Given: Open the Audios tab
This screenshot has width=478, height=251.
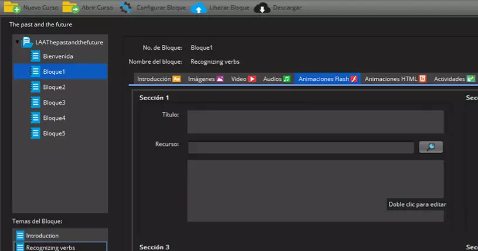Looking at the screenshot, I should point(276,79).
